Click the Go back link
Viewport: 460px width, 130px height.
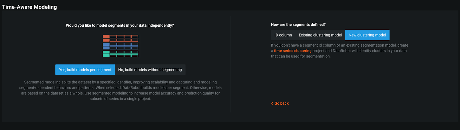coord(281,103)
